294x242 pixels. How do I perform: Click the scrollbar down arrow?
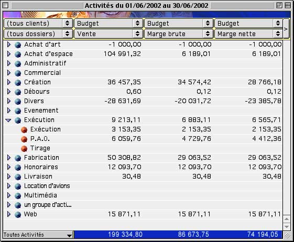[286, 227]
